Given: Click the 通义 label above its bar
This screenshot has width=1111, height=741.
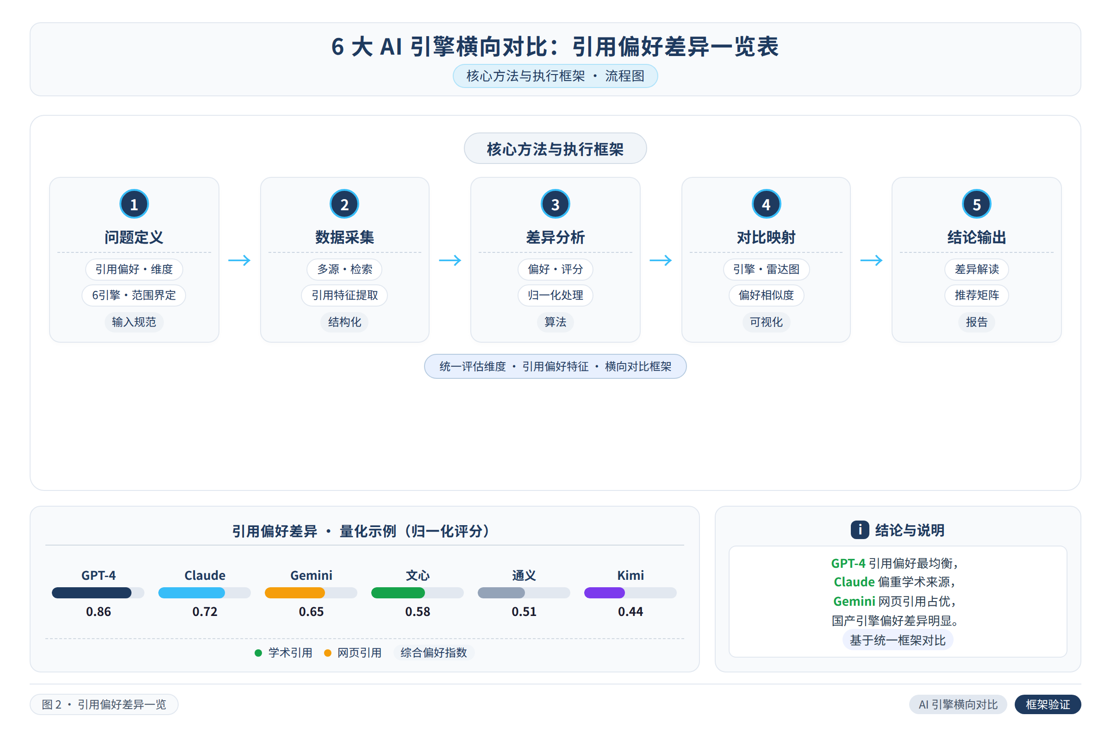Looking at the screenshot, I should 524,575.
